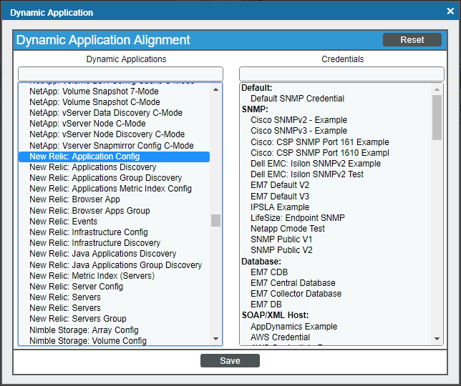Choose SNMP Public V2 credential
Image resolution: width=461 pixels, height=386 pixels.
[x=281, y=250]
